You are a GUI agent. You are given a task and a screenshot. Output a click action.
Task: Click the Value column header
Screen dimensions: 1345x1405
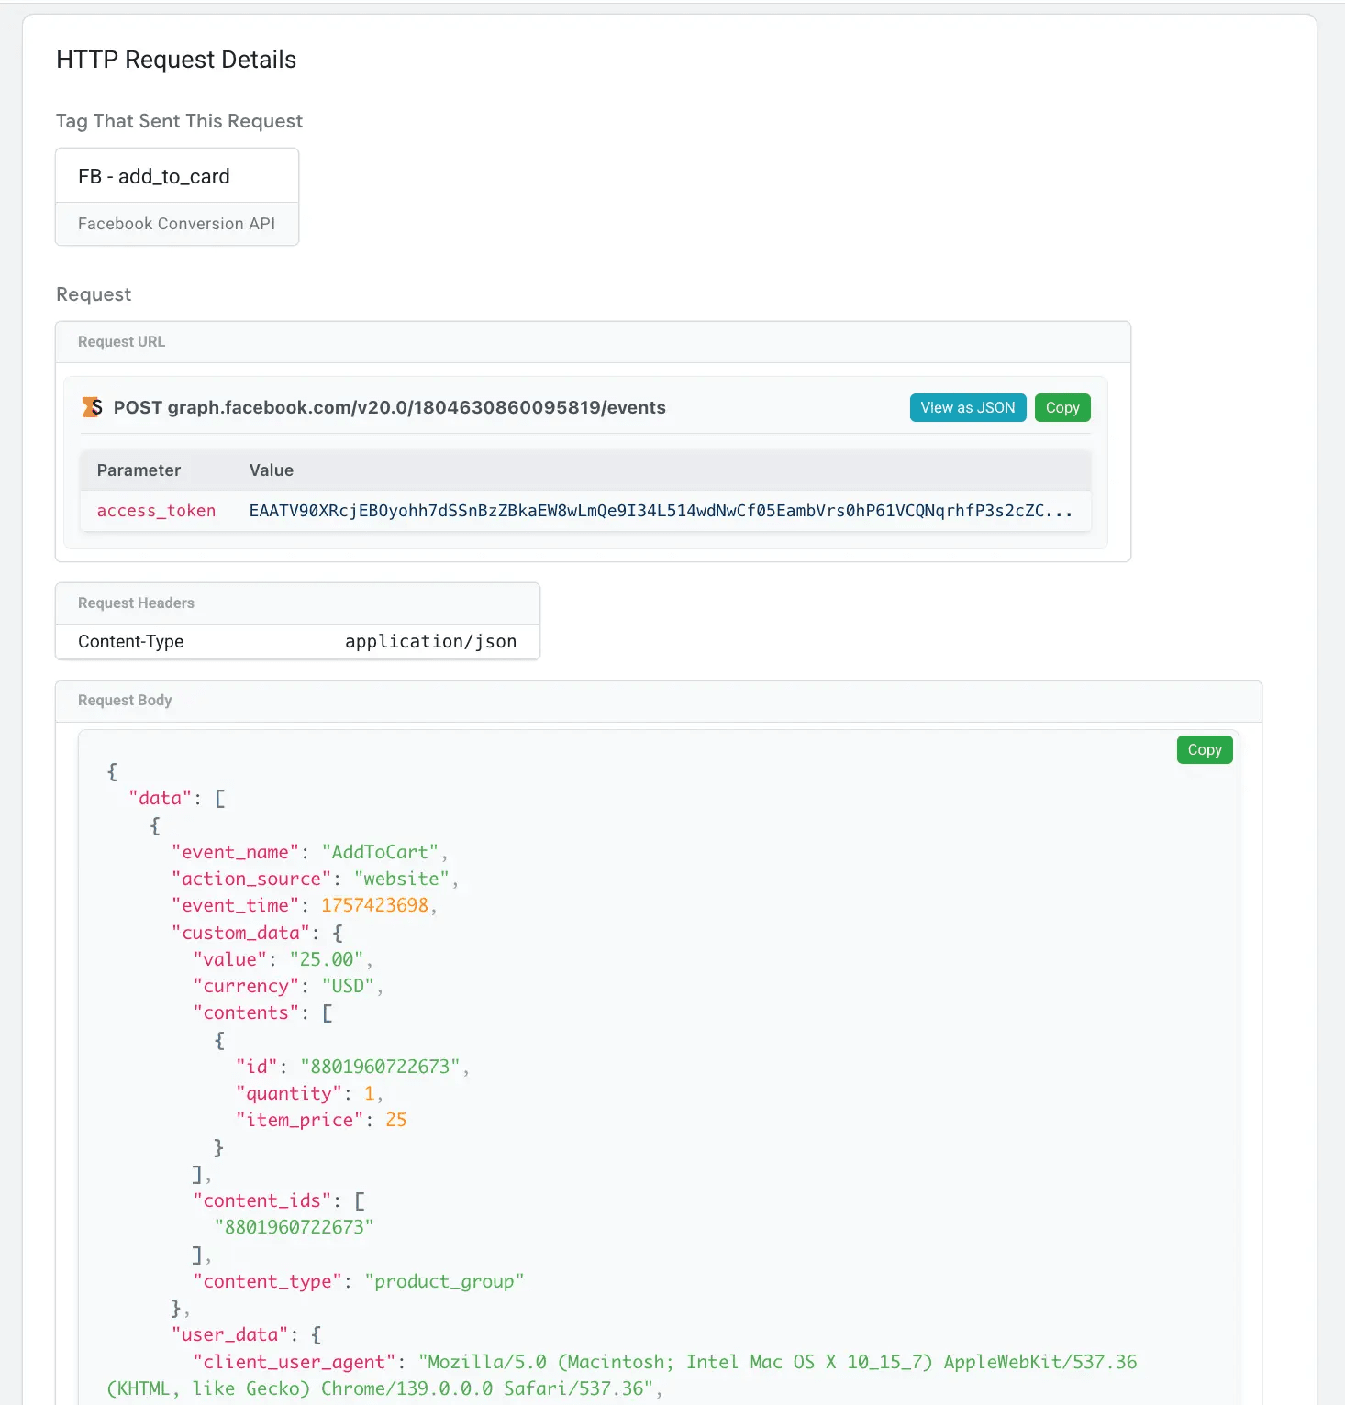click(x=272, y=470)
